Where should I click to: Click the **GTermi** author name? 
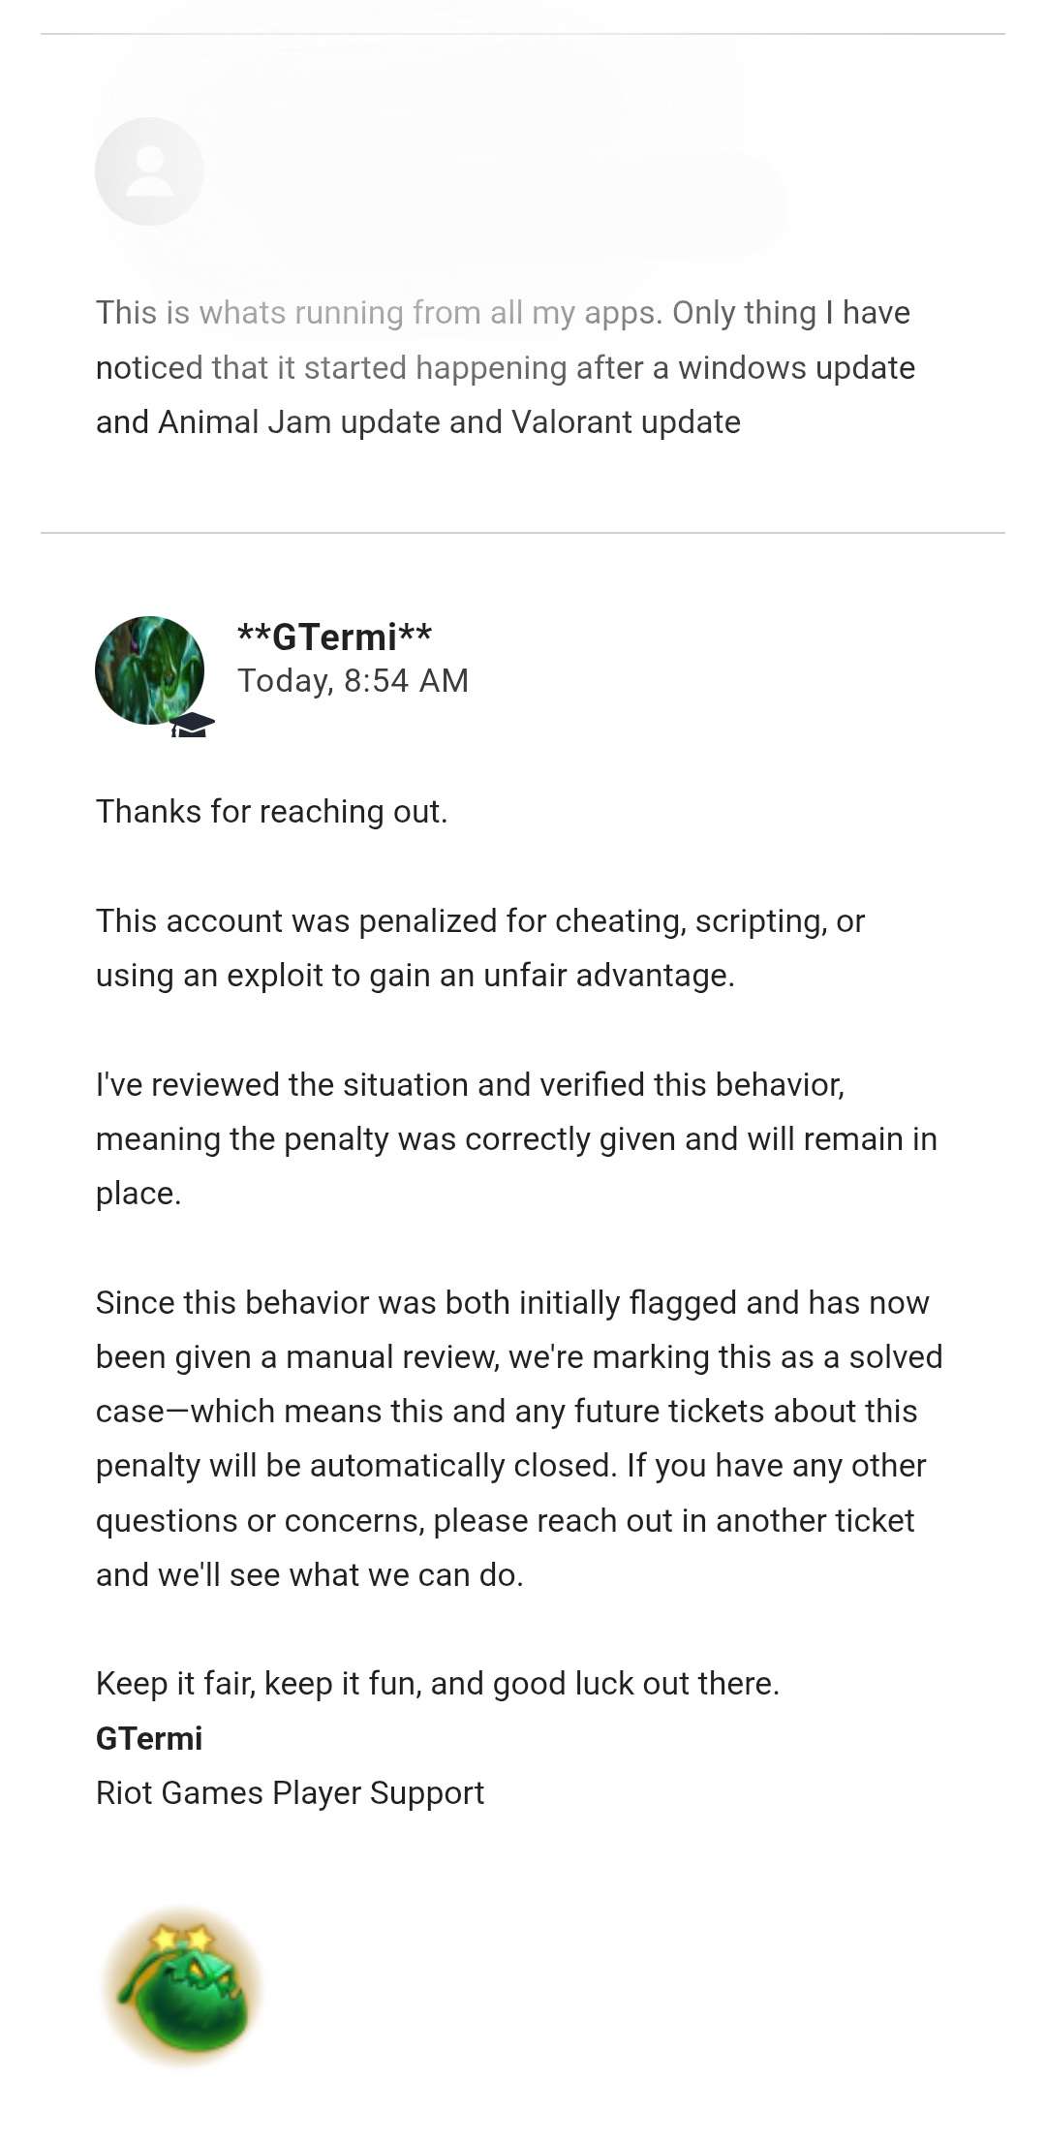[334, 637]
